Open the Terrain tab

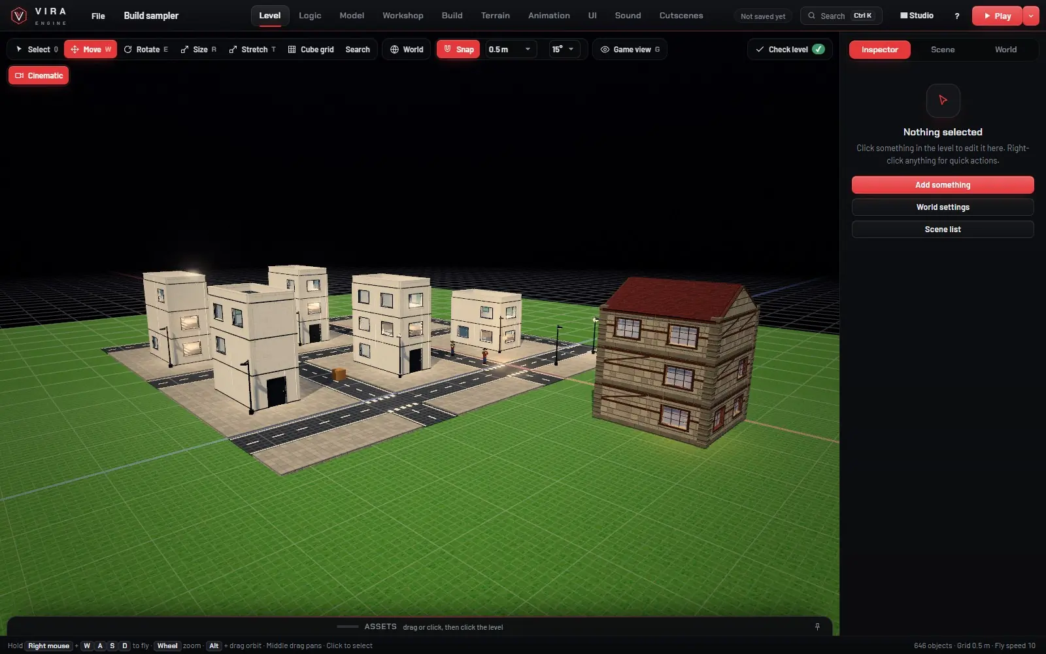(x=495, y=16)
